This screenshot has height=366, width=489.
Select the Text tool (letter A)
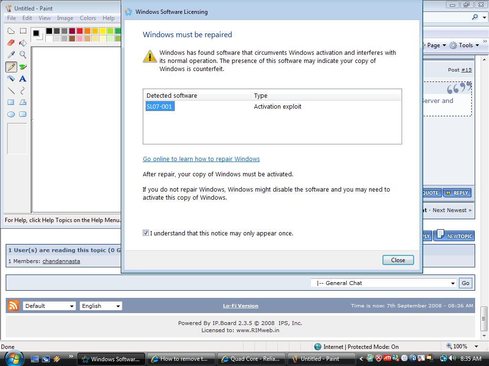point(23,79)
